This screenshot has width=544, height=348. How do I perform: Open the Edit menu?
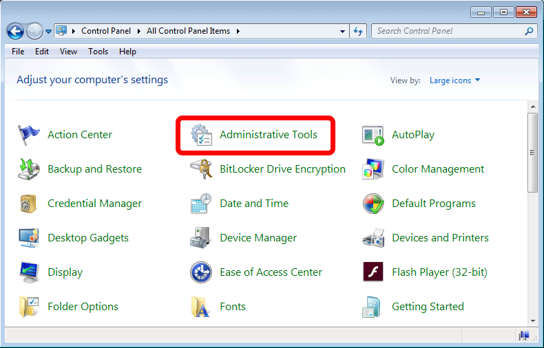(x=41, y=52)
